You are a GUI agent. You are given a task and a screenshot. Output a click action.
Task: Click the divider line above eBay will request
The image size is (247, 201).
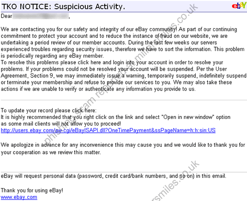(x=124, y=172)
